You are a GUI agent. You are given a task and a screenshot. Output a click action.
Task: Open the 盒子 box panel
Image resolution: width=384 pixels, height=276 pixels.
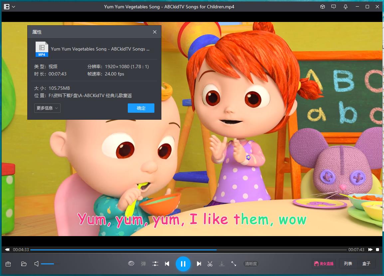tap(366, 263)
